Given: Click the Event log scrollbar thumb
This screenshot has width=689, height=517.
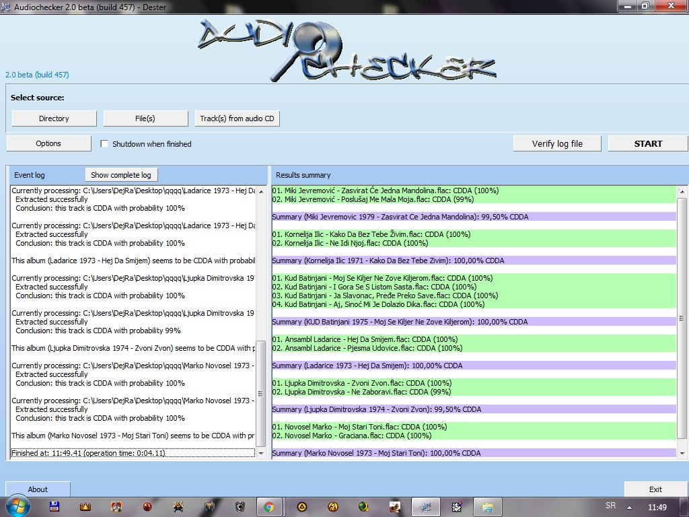Looking at the screenshot, I should click(x=261, y=393).
